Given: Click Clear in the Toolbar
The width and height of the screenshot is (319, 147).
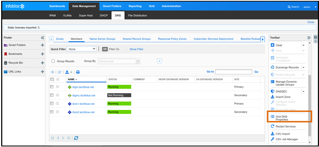Looking at the screenshot, I should click(x=279, y=45).
